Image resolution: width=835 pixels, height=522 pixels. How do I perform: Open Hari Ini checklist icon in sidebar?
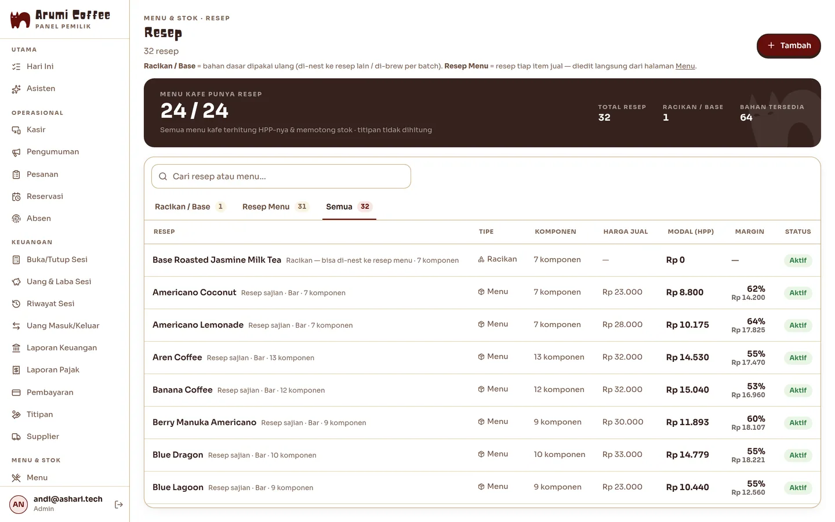[16, 67]
